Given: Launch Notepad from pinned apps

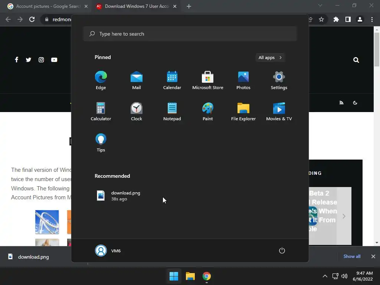Looking at the screenshot, I should tap(172, 111).
